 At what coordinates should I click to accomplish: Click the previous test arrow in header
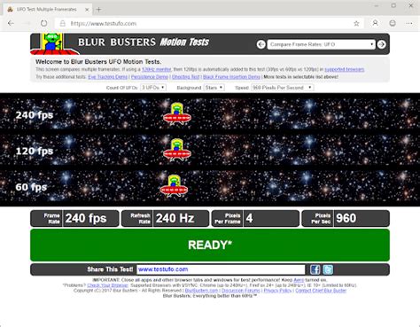[261, 44]
